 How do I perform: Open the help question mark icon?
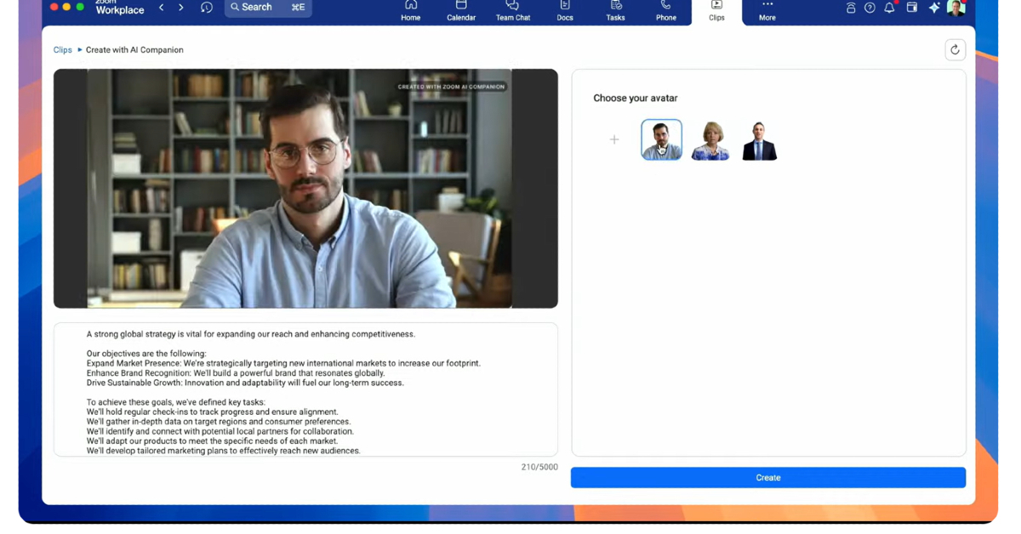[870, 8]
